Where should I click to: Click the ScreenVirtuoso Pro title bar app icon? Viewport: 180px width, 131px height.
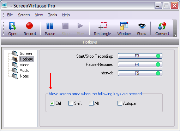click(5, 5)
